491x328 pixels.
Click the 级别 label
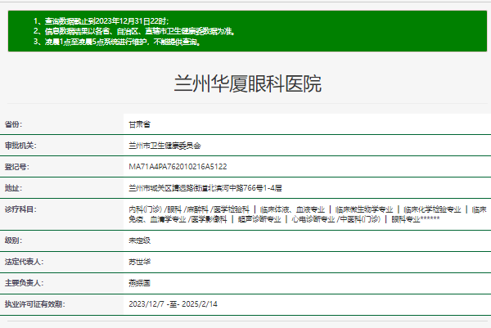click(13, 240)
